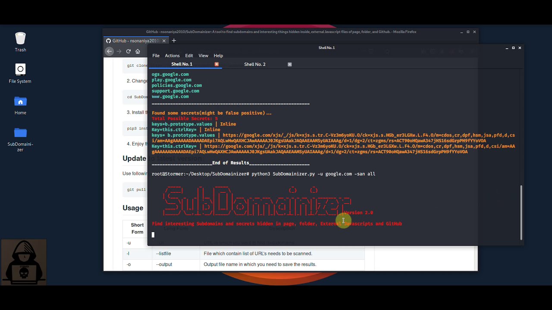Click 'Short Form' table header in Firefox
The image size is (552, 310).
(x=137, y=229)
